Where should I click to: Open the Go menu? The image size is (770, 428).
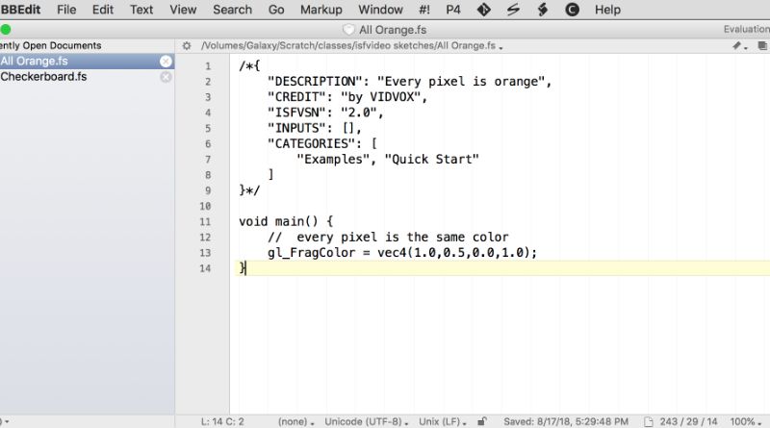[276, 10]
